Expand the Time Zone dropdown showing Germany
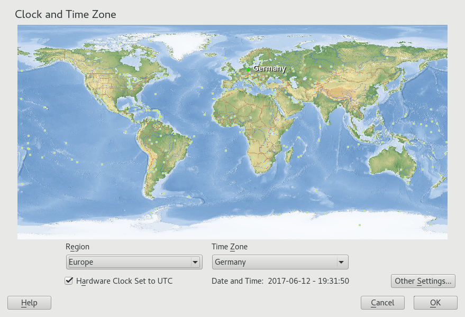 tap(280, 262)
